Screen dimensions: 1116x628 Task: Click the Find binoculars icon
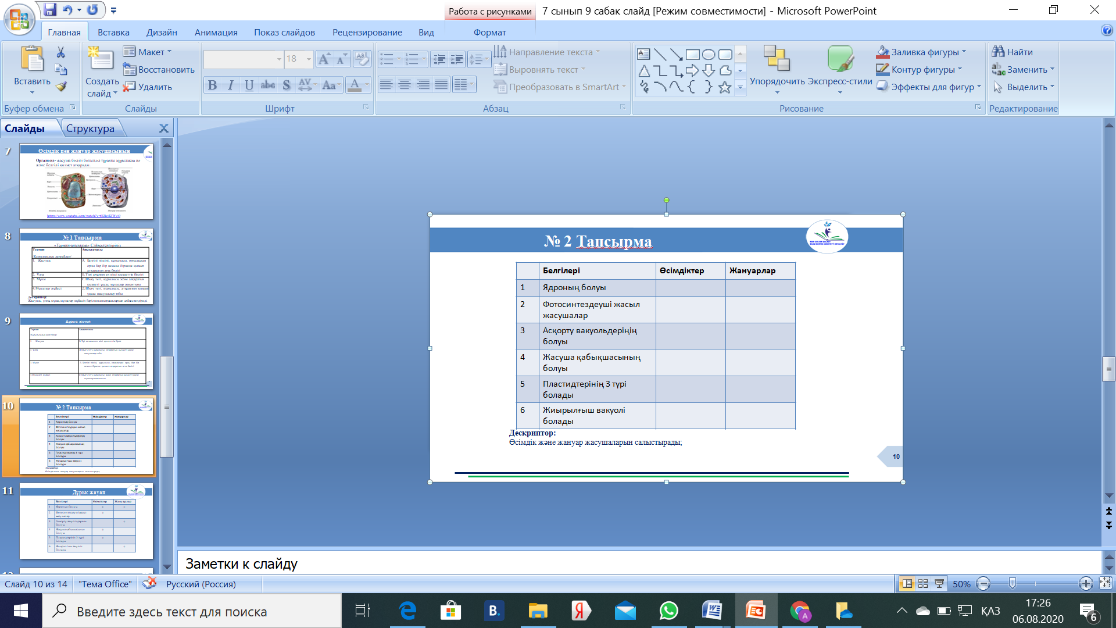click(998, 52)
